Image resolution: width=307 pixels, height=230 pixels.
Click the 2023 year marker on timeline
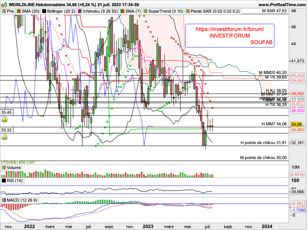[x=148, y=227]
